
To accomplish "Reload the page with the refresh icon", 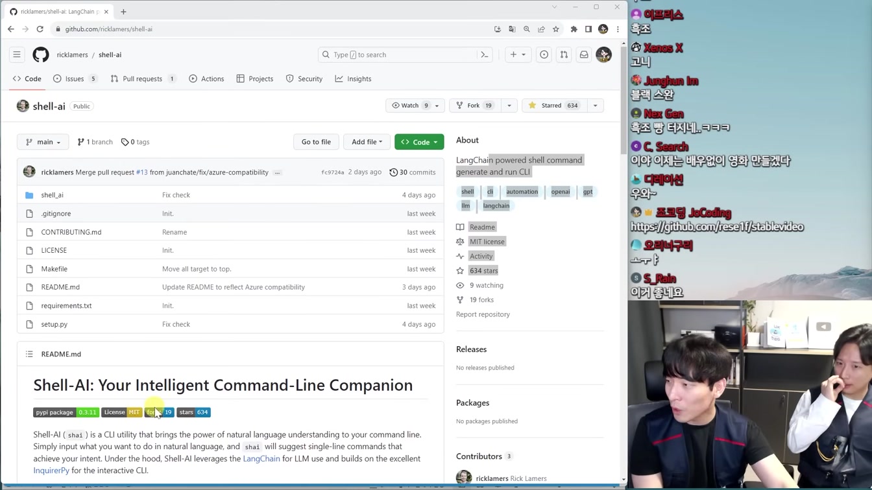I will click(40, 29).
